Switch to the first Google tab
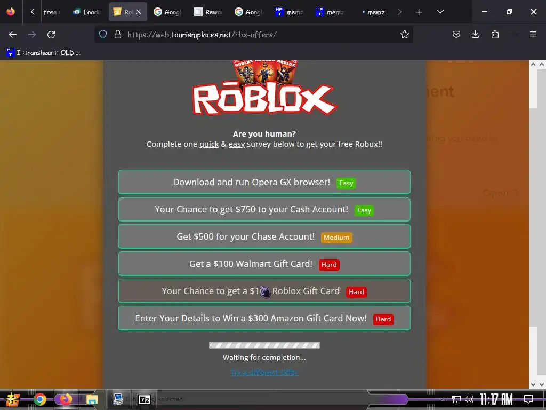Image resolution: width=546 pixels, height=410 pixels. pos(168,12)
